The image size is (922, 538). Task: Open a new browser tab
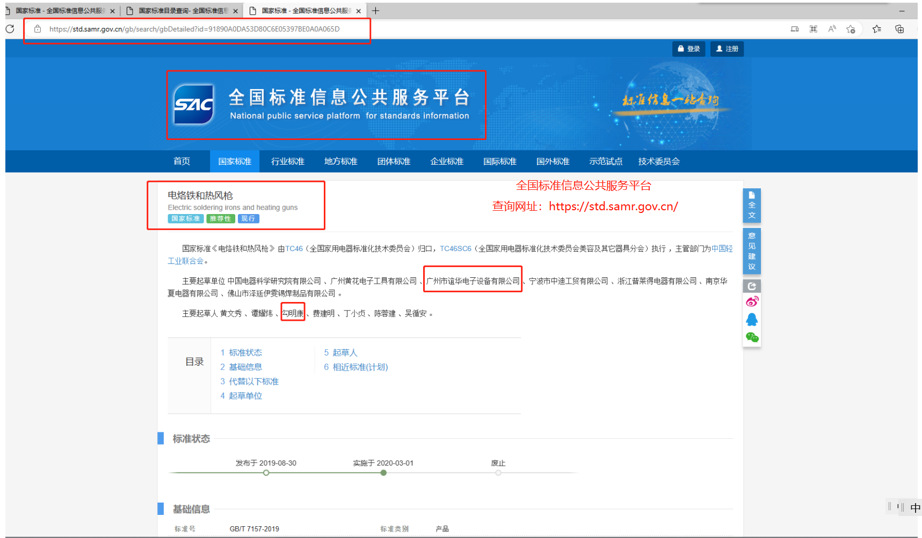[375, 11]
